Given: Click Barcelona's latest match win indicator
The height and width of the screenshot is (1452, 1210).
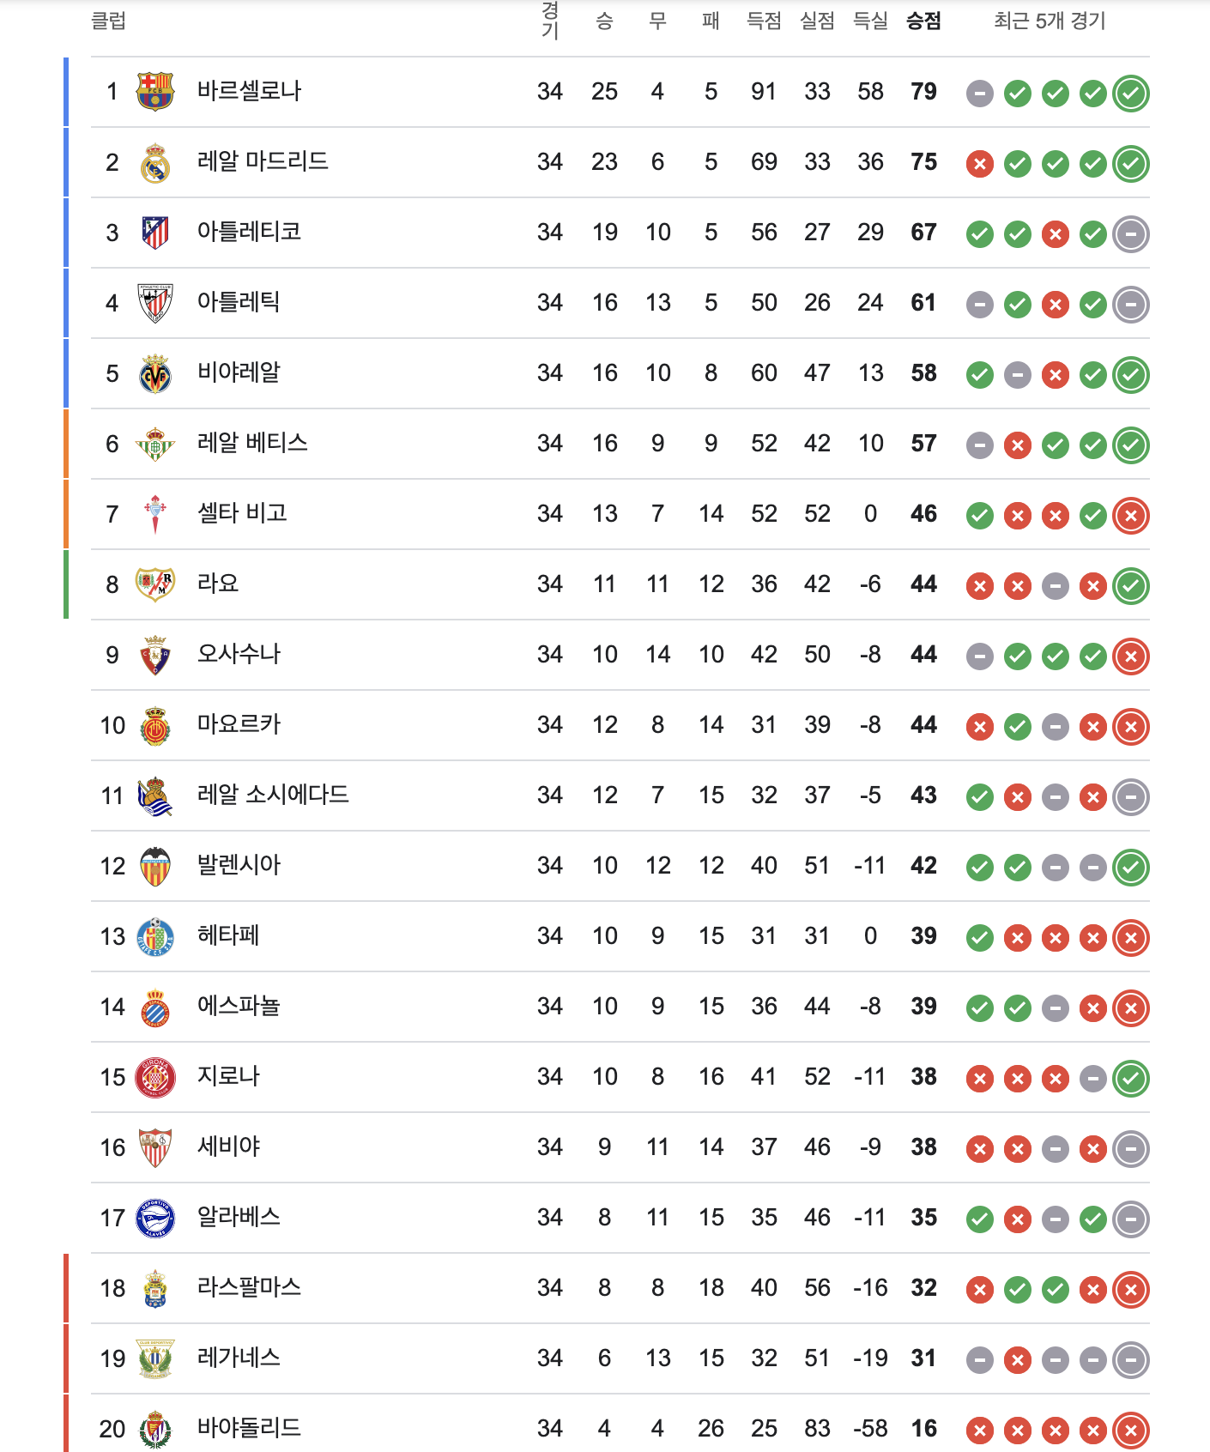Looking at the screenshot, I should (x=1131, y=93).
